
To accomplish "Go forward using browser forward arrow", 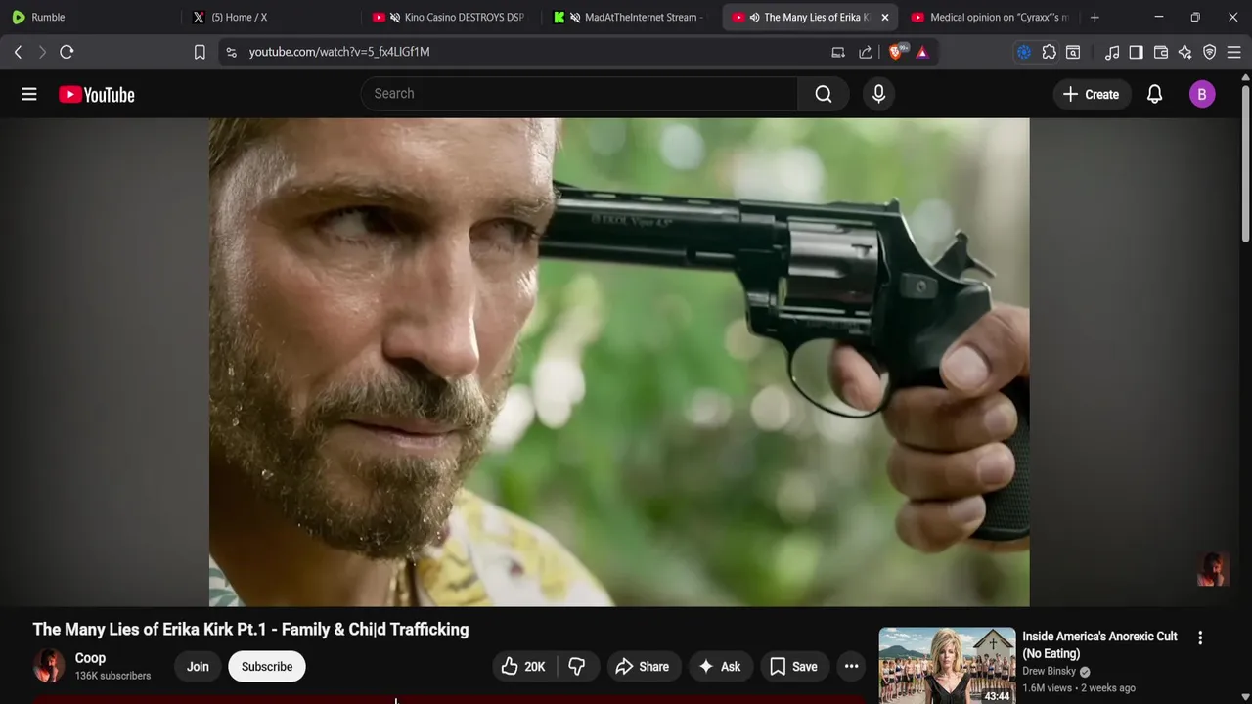I will coord(42,52).
